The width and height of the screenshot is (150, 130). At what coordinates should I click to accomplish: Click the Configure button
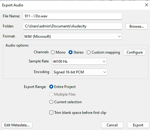click(134, 52)
